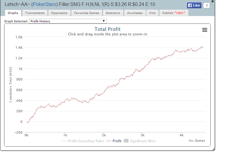
Task: Click the Cumulative Total (USD) axis title
Action: (10, 85)
